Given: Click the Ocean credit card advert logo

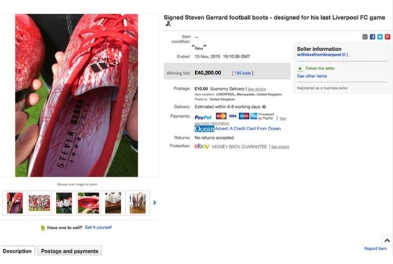Looking at the screenshot, I should (205, 129).
